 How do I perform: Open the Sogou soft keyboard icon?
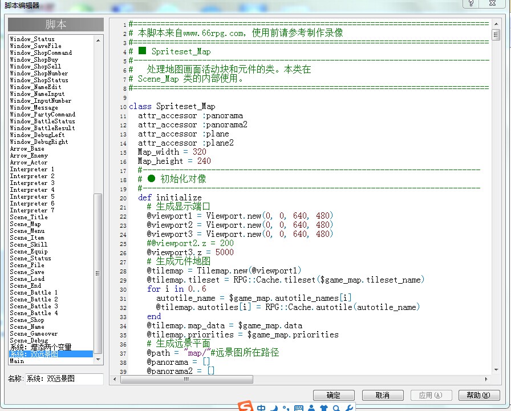(x=298, y=408)
